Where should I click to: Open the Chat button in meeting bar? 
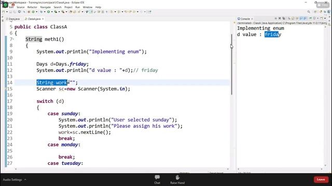pos(157,179)
